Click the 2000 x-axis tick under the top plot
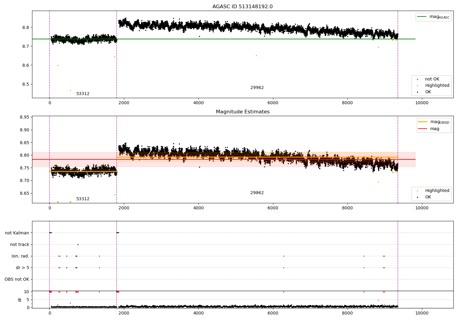Image resolution: width=458 pixels, height=320 pixels. pyautogui.click(x=124, y=103)
